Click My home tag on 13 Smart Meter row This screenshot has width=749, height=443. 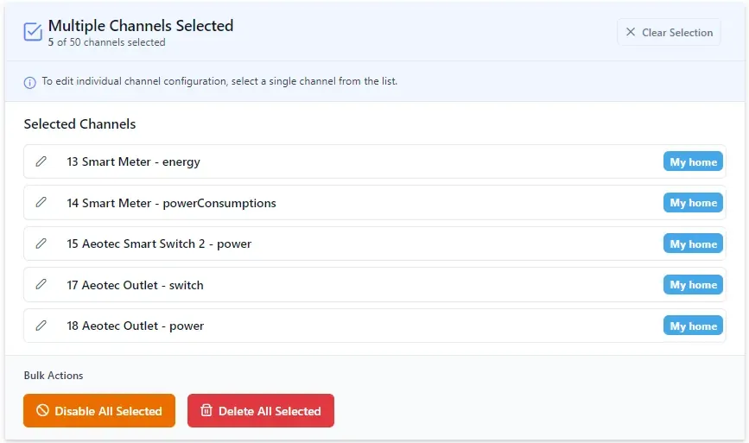click(693, 162)
